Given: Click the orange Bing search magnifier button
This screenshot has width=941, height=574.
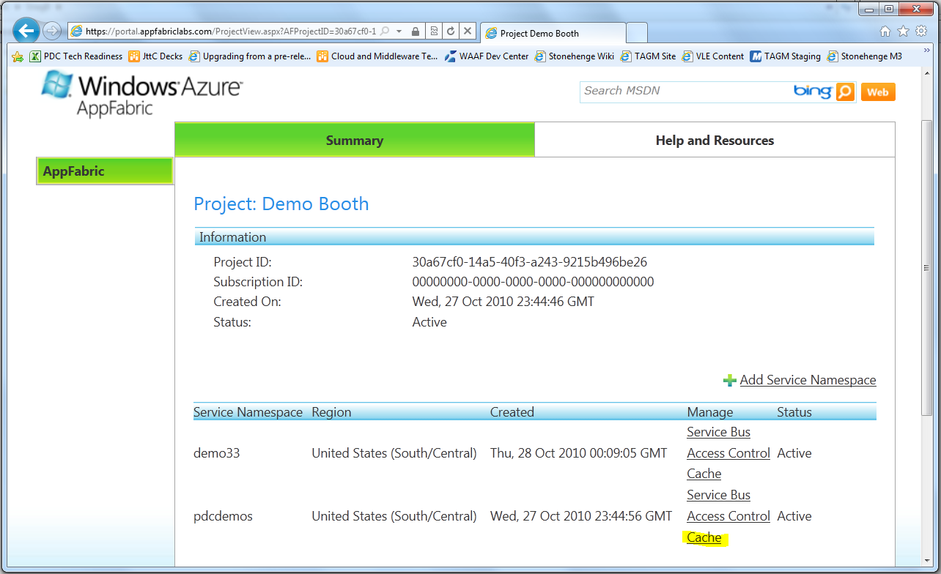Looking at the screenshot, I should tap(845, 92).
